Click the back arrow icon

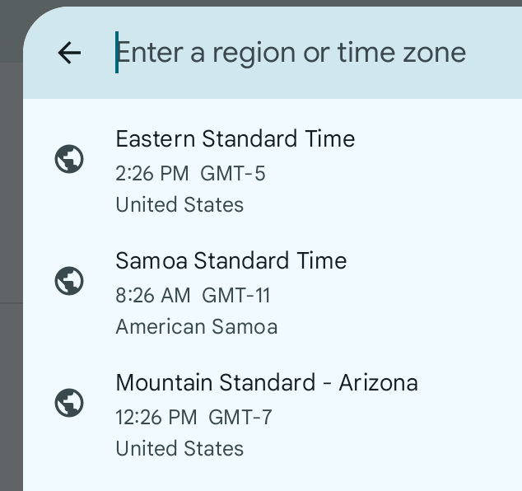click(x=70, y=53)
